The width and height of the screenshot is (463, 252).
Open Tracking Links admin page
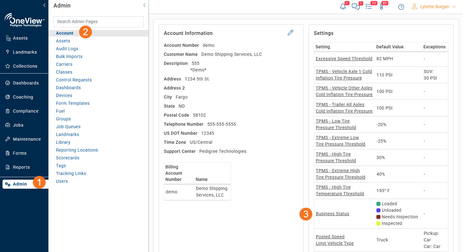point(71,173)
